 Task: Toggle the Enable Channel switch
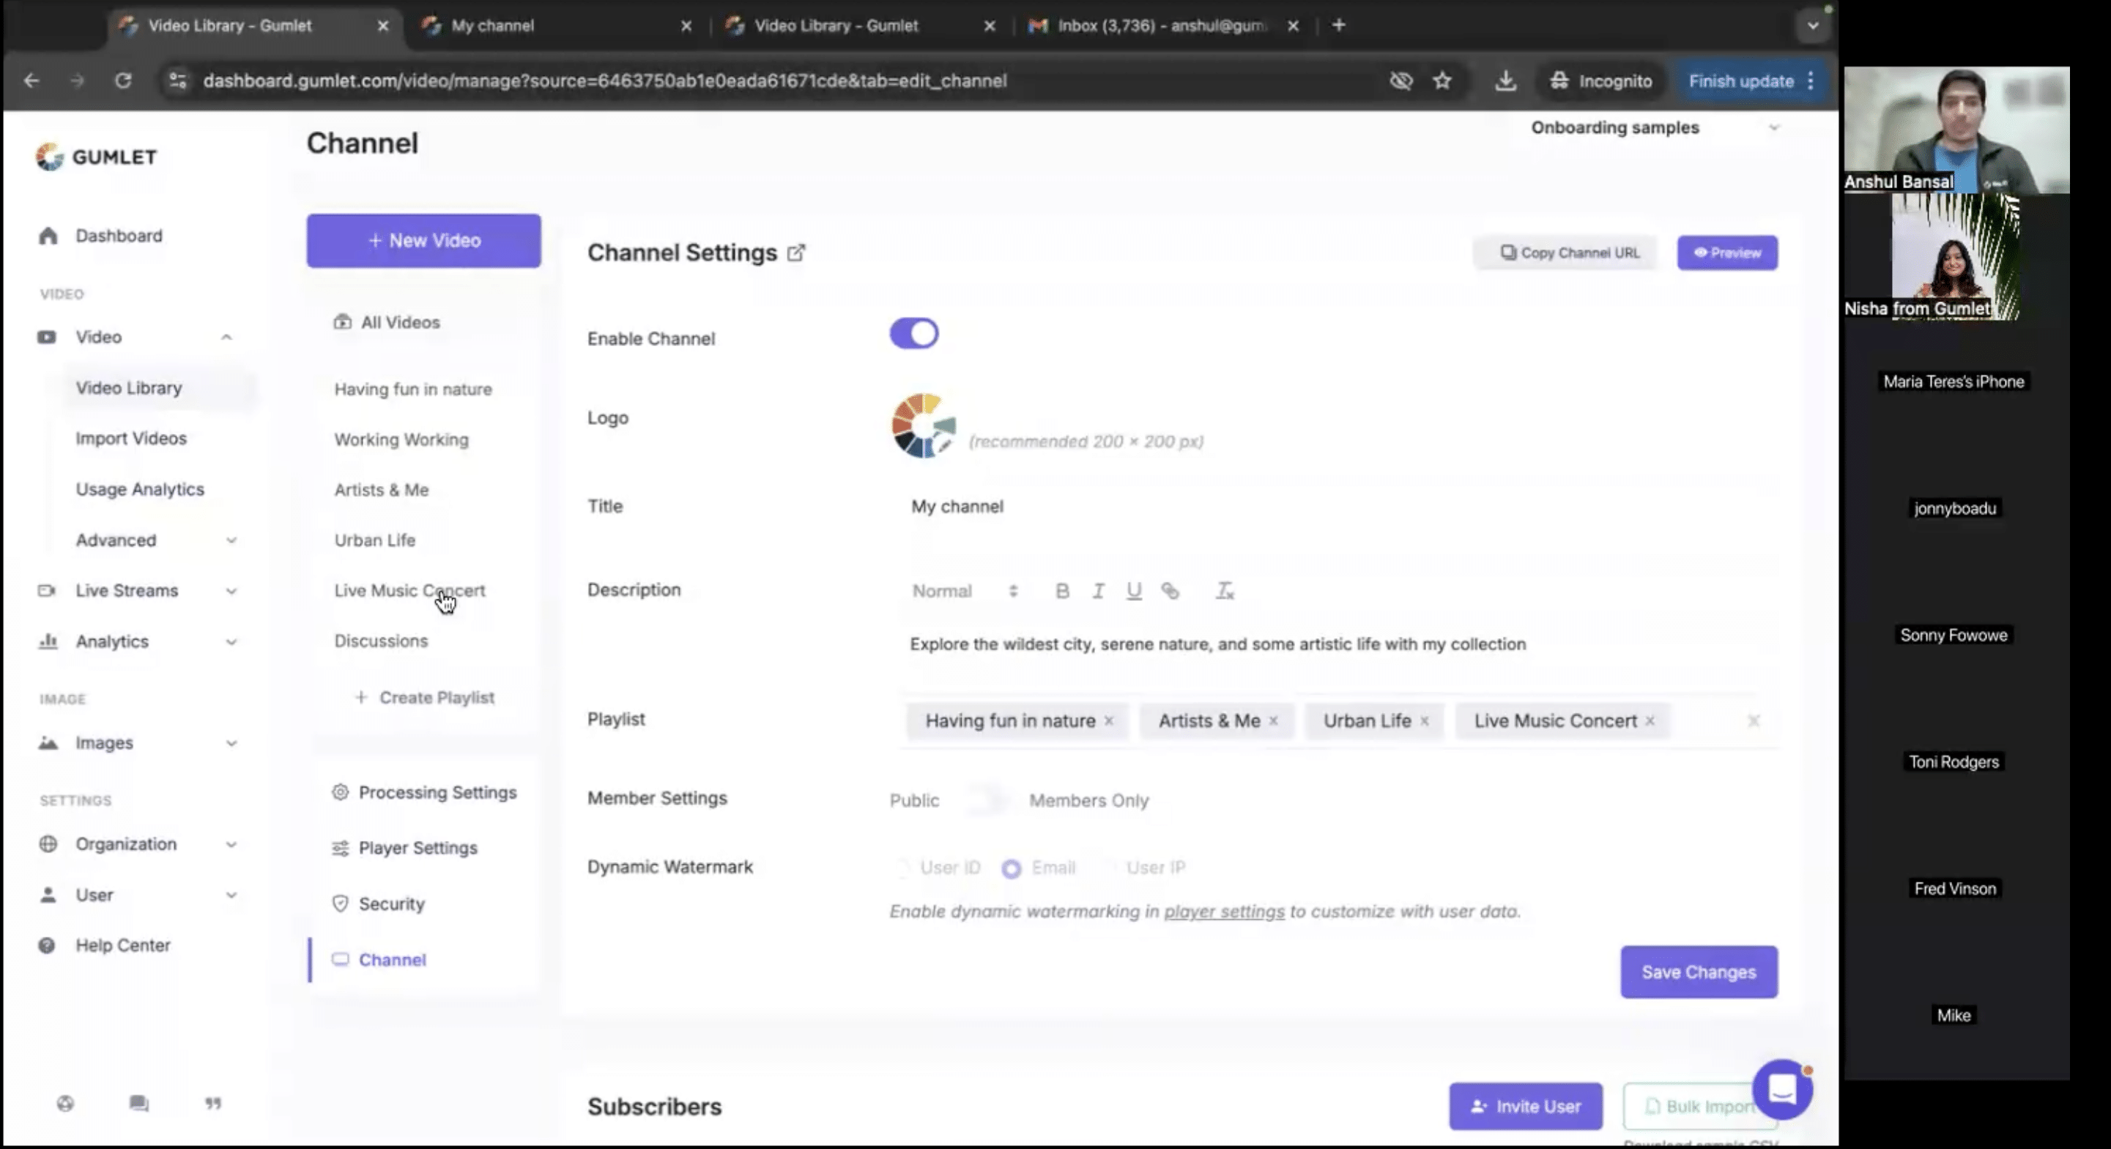click(x=913, y=333)
